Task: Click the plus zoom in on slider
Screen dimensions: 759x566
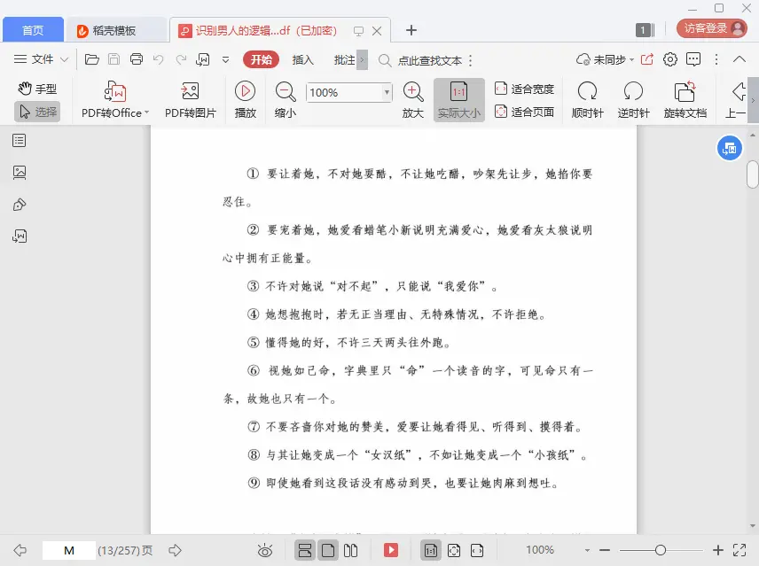Action: click(718, 550)
